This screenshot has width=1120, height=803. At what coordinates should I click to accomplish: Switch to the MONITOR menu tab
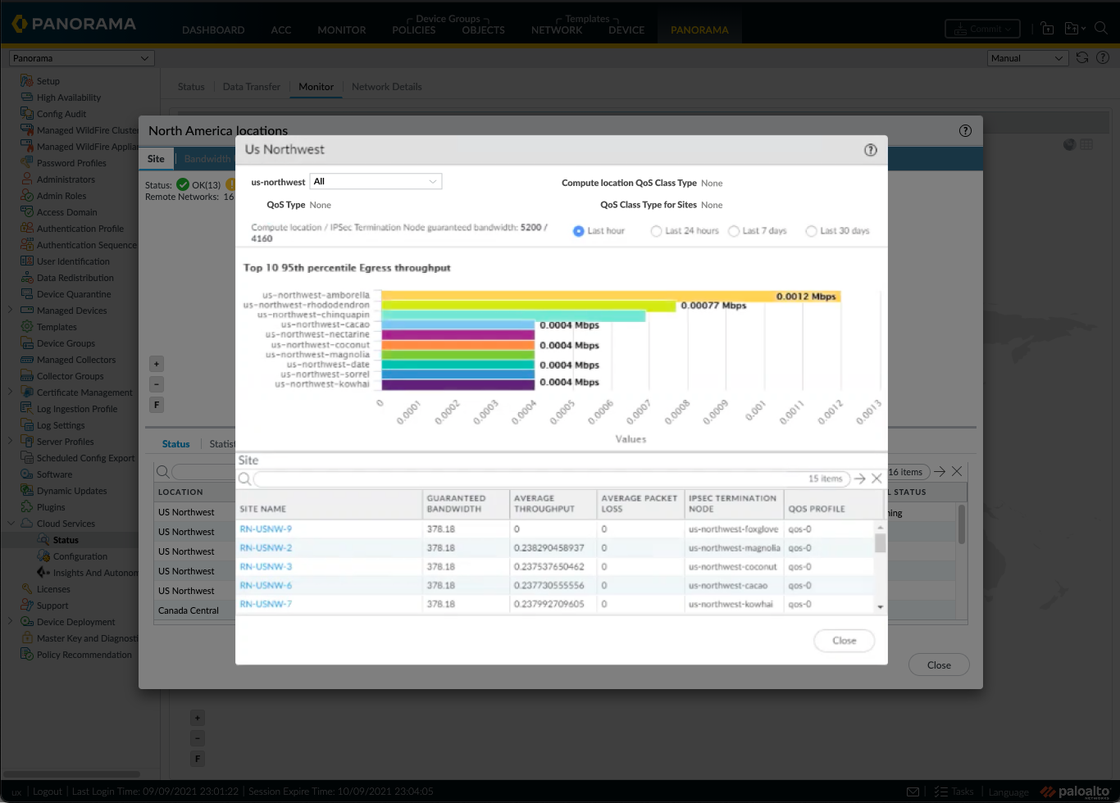(x=342, y=30)
